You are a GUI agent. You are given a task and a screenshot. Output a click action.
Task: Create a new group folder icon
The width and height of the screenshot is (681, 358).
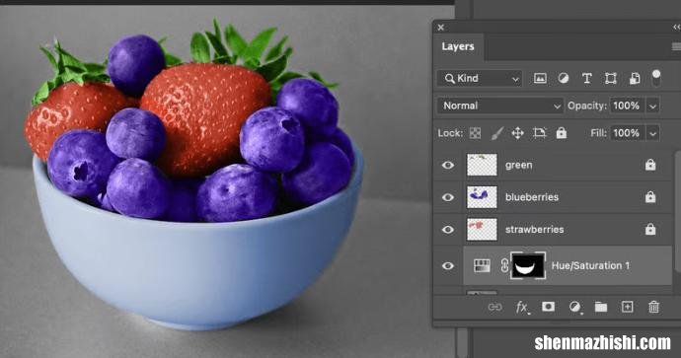(601, 308)
